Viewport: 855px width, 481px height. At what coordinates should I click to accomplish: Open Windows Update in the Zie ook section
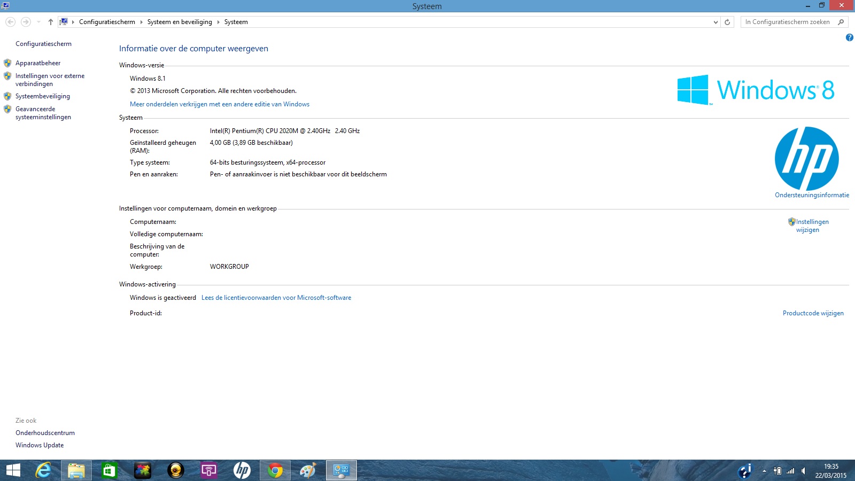(40, 445)
